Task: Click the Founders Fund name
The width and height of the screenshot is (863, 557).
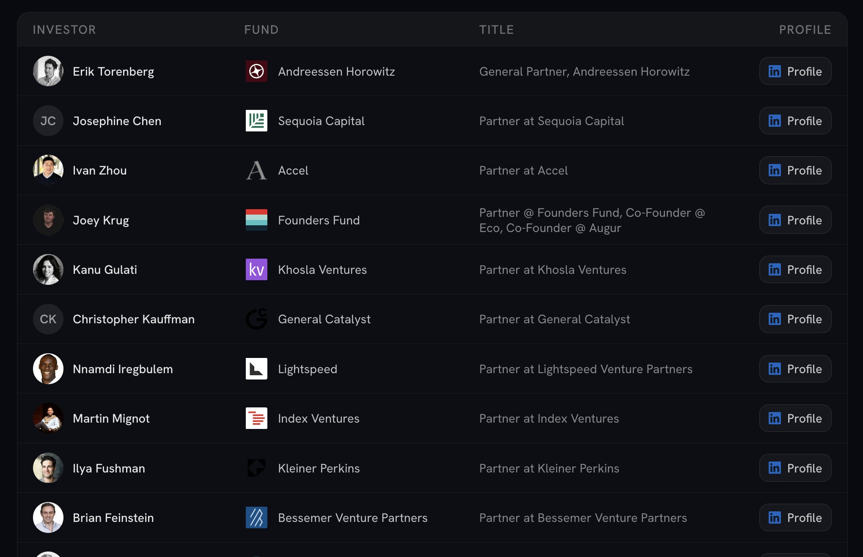Action: pos(319,220)
